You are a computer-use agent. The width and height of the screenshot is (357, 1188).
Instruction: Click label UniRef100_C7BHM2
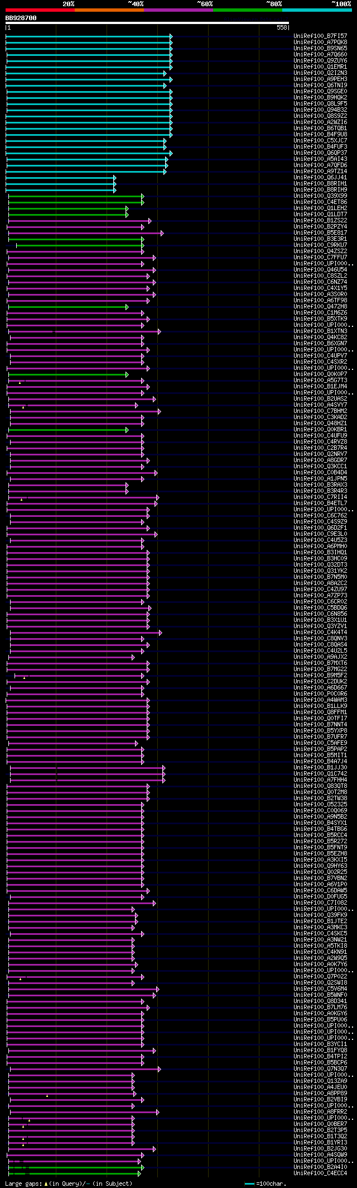point(320,411)
